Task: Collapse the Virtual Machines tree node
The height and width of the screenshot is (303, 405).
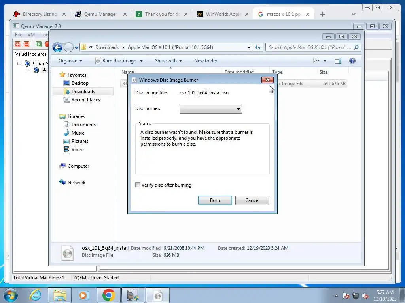Action: (19, 64)
